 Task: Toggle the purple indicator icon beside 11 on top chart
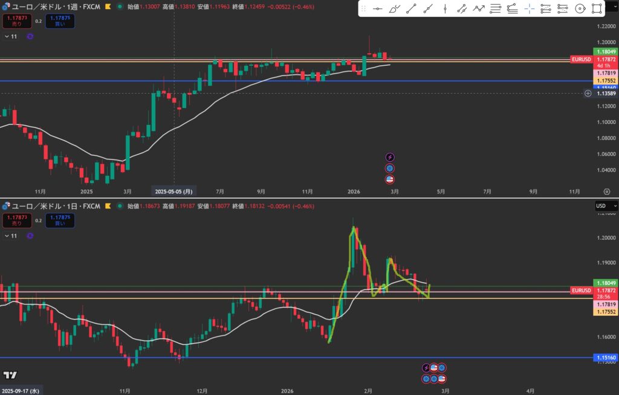pos(30,36)
